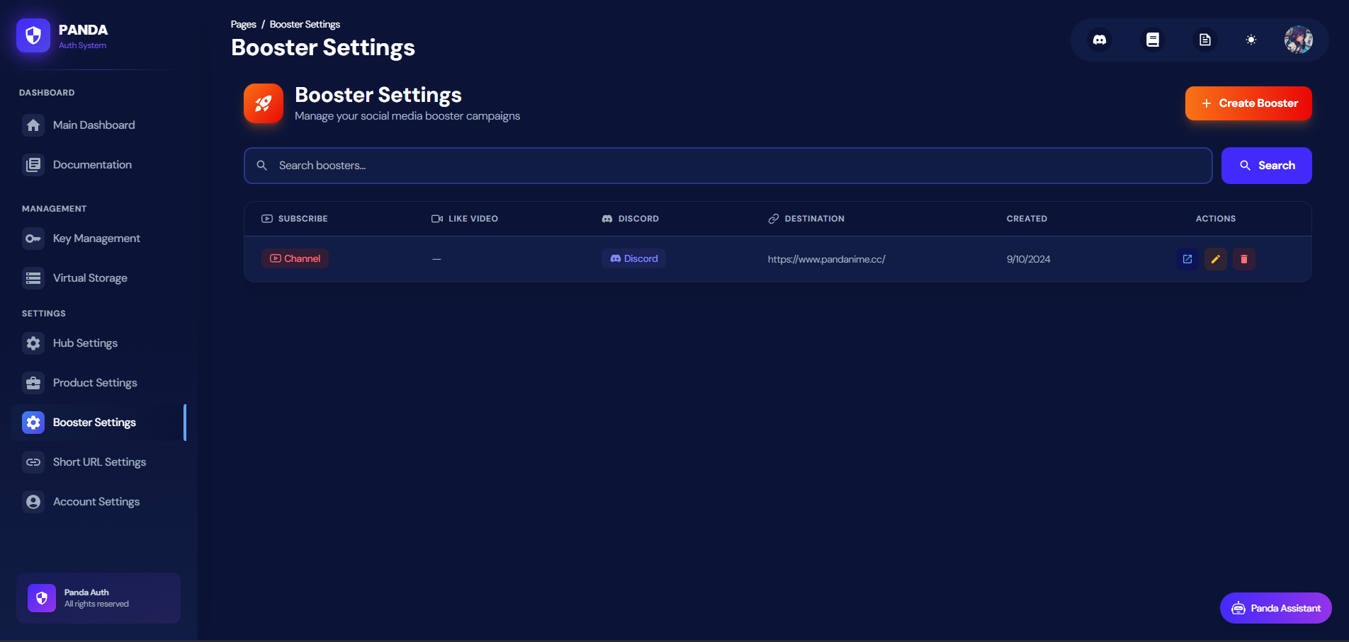Click the Create Booster button

[1248, 103]
